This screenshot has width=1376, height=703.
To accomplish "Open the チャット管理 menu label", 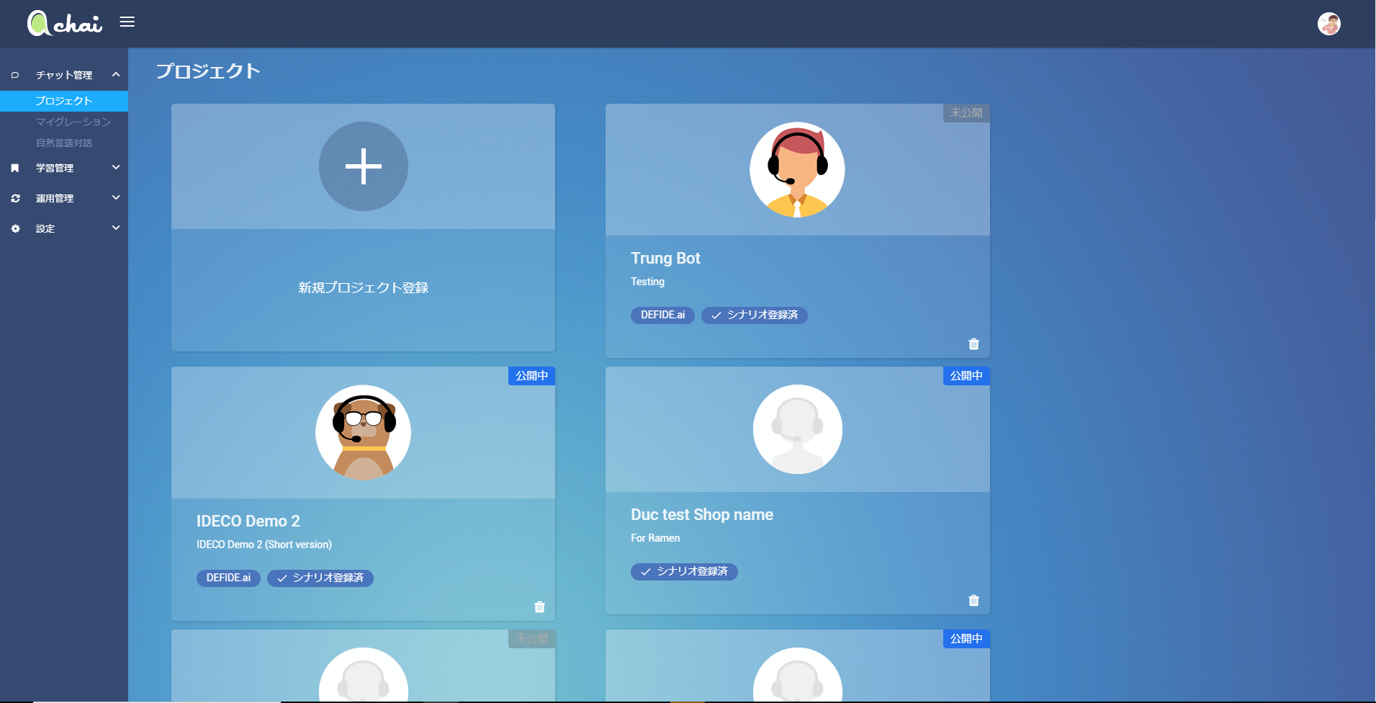I will click(x=64, y=75).
